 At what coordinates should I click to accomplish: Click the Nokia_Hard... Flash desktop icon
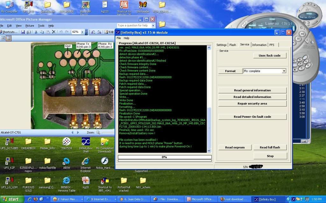[104, 161]
